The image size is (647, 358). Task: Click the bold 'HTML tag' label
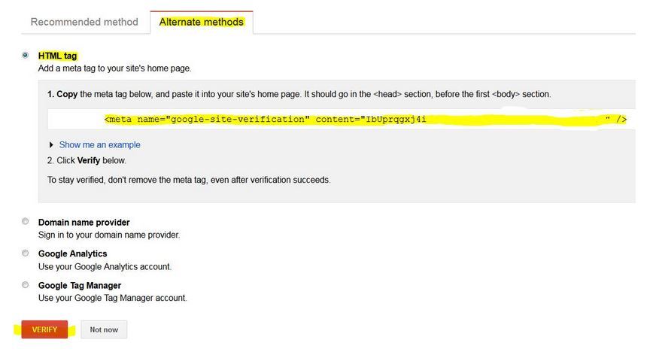(x=57, y=56)
